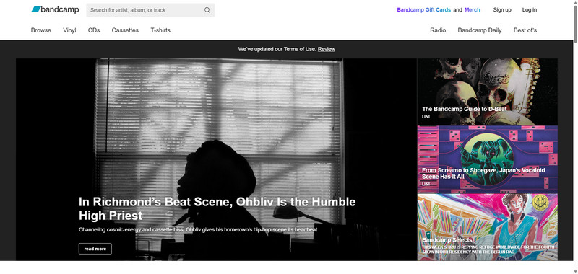Click the Bandcamp logo
This screenshot has width=578, height=274.
click(55, 9)
